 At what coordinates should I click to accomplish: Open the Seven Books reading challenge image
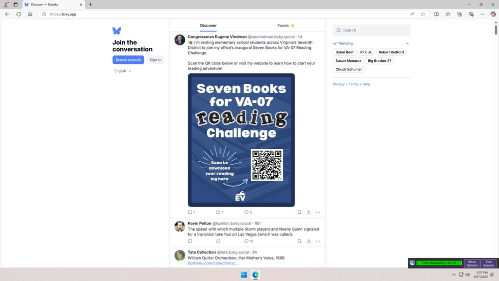coord(241,140)
